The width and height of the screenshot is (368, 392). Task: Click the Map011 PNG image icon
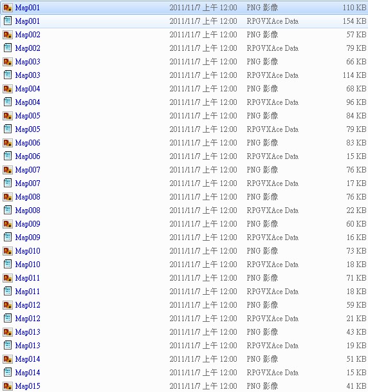(x=8, y=277)
